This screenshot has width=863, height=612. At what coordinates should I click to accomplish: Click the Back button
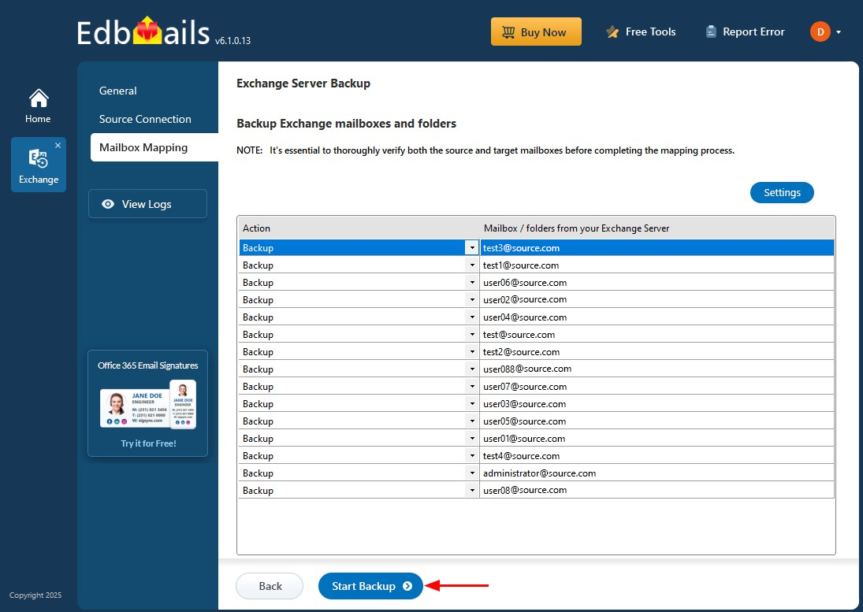[270, 586]
